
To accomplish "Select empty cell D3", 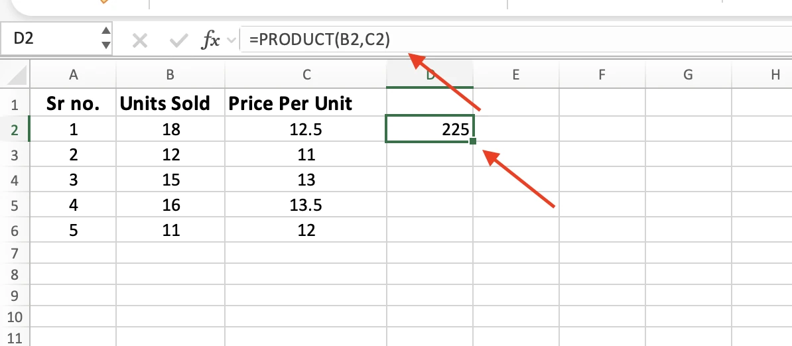I will [430, 154].
